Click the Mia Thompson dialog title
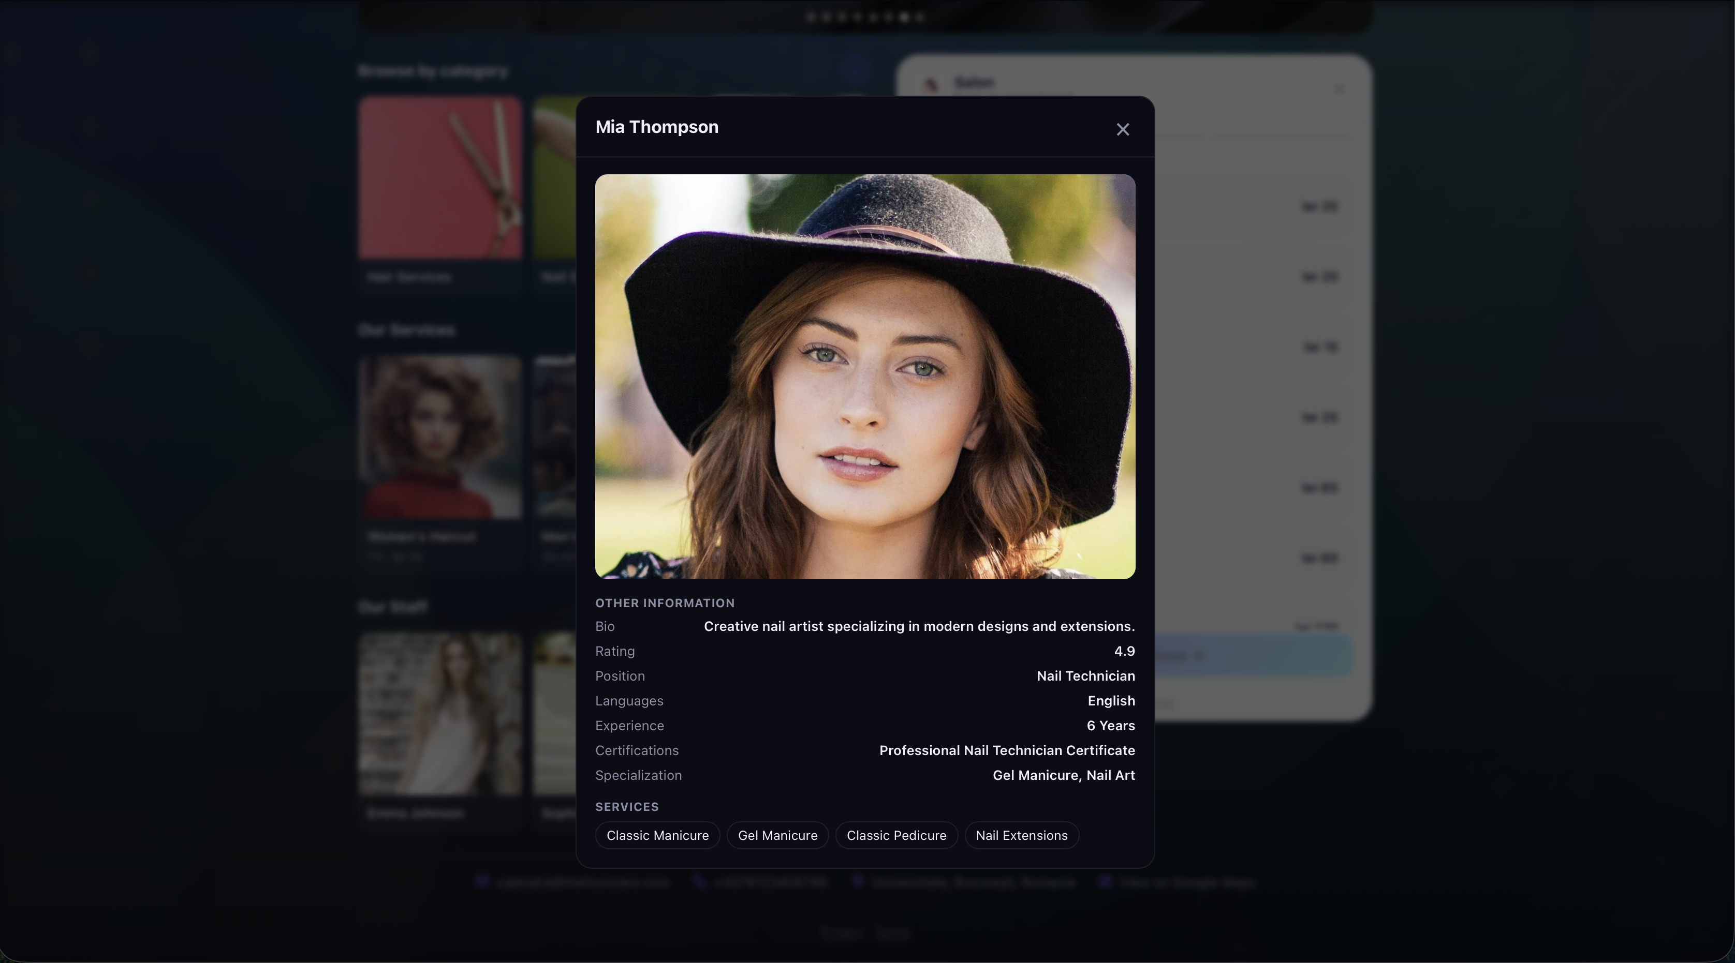Image resolution: width=1735 pixels, height=963 pixels. (657, 127)
